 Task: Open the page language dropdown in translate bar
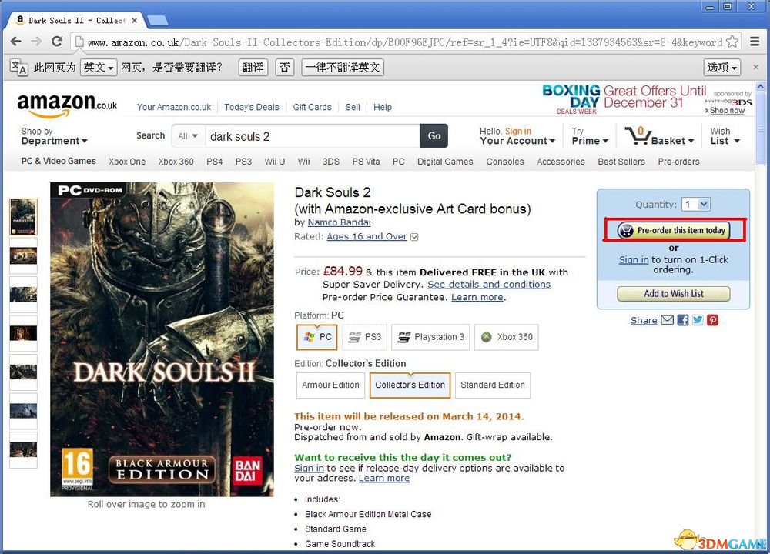tap(99, 67)
